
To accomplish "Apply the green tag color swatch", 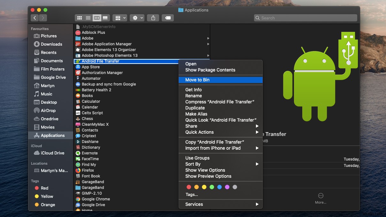I will [x=212, y=187].
